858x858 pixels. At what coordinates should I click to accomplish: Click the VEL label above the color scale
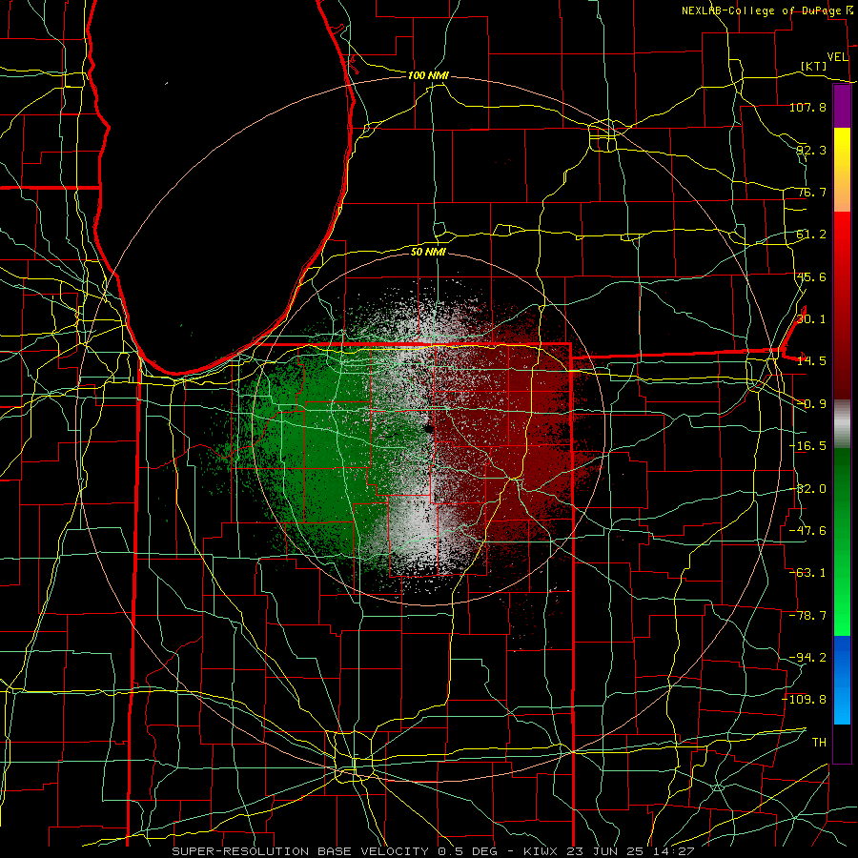(x=837, y=57)
